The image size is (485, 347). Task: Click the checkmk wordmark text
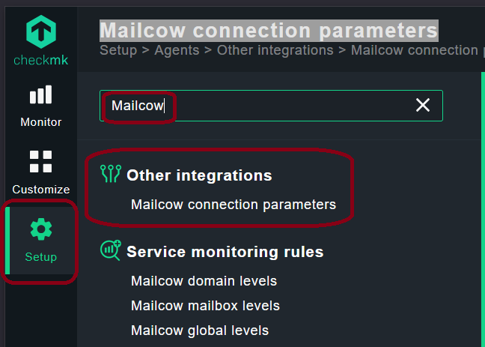[41, 60]
